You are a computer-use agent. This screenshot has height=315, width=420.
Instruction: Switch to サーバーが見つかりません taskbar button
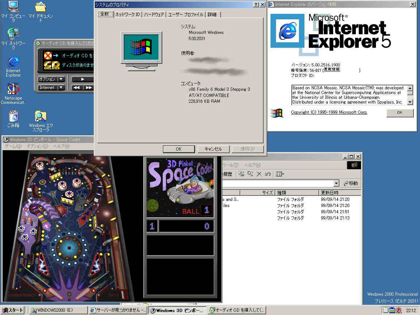point(118,310)
